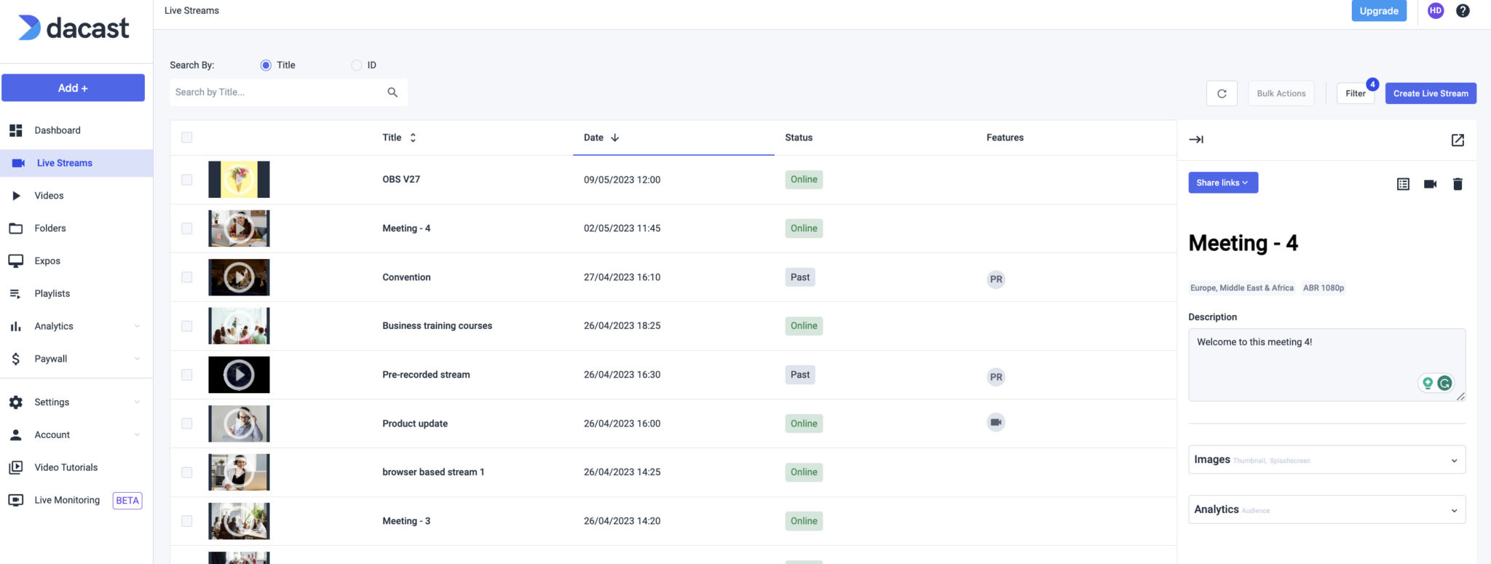The image size is (1491, 564).
Task: Delete stream using the trash icon
Action: click(x=1457, y=184)
